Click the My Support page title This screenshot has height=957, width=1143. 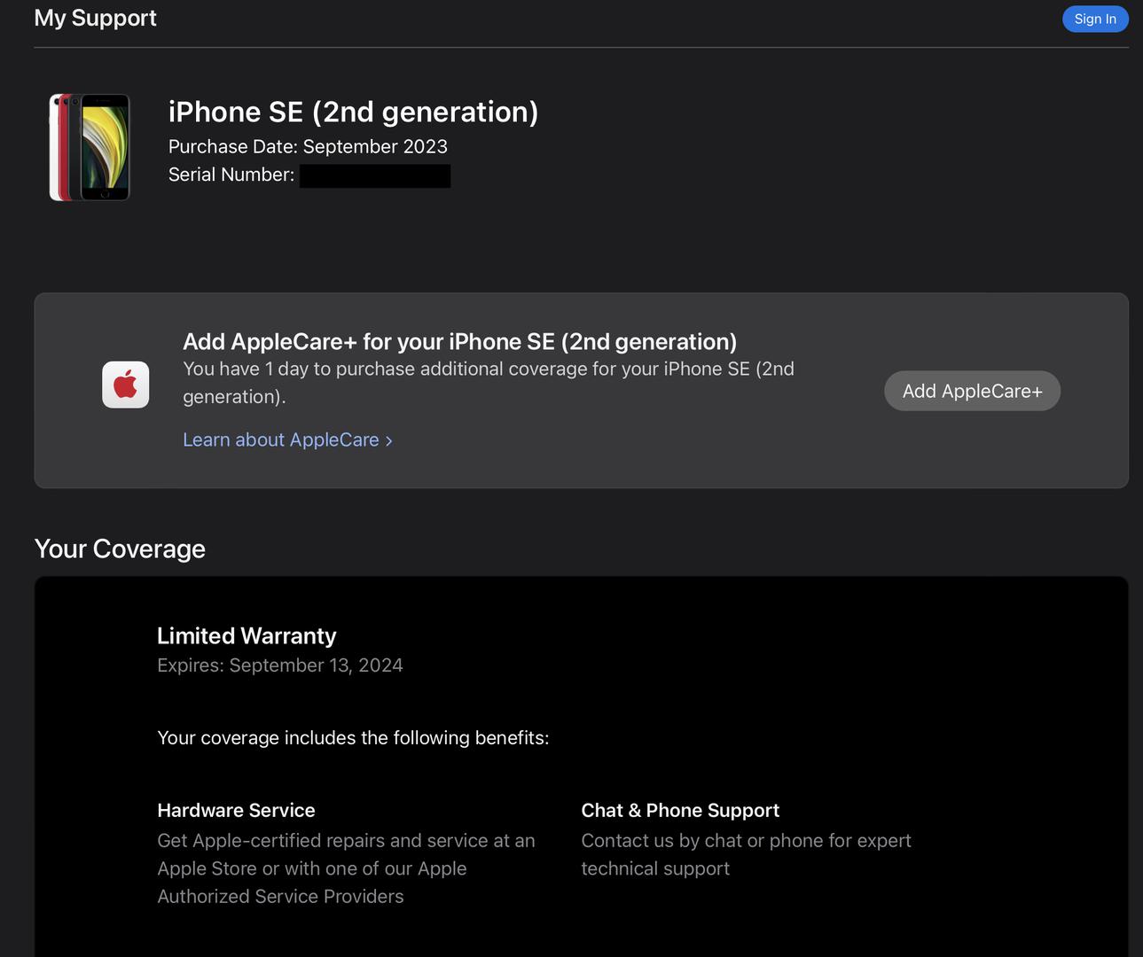click(x=95, y=18)
